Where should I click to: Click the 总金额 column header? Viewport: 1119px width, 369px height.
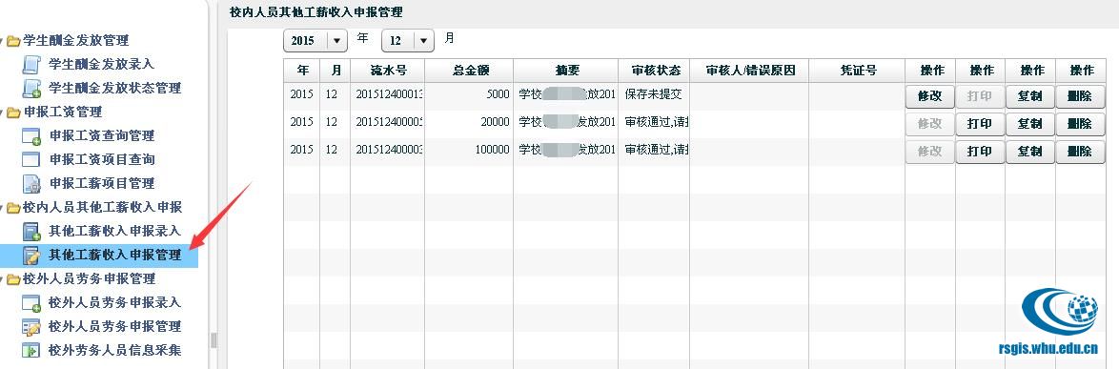[x=469, y=71]
